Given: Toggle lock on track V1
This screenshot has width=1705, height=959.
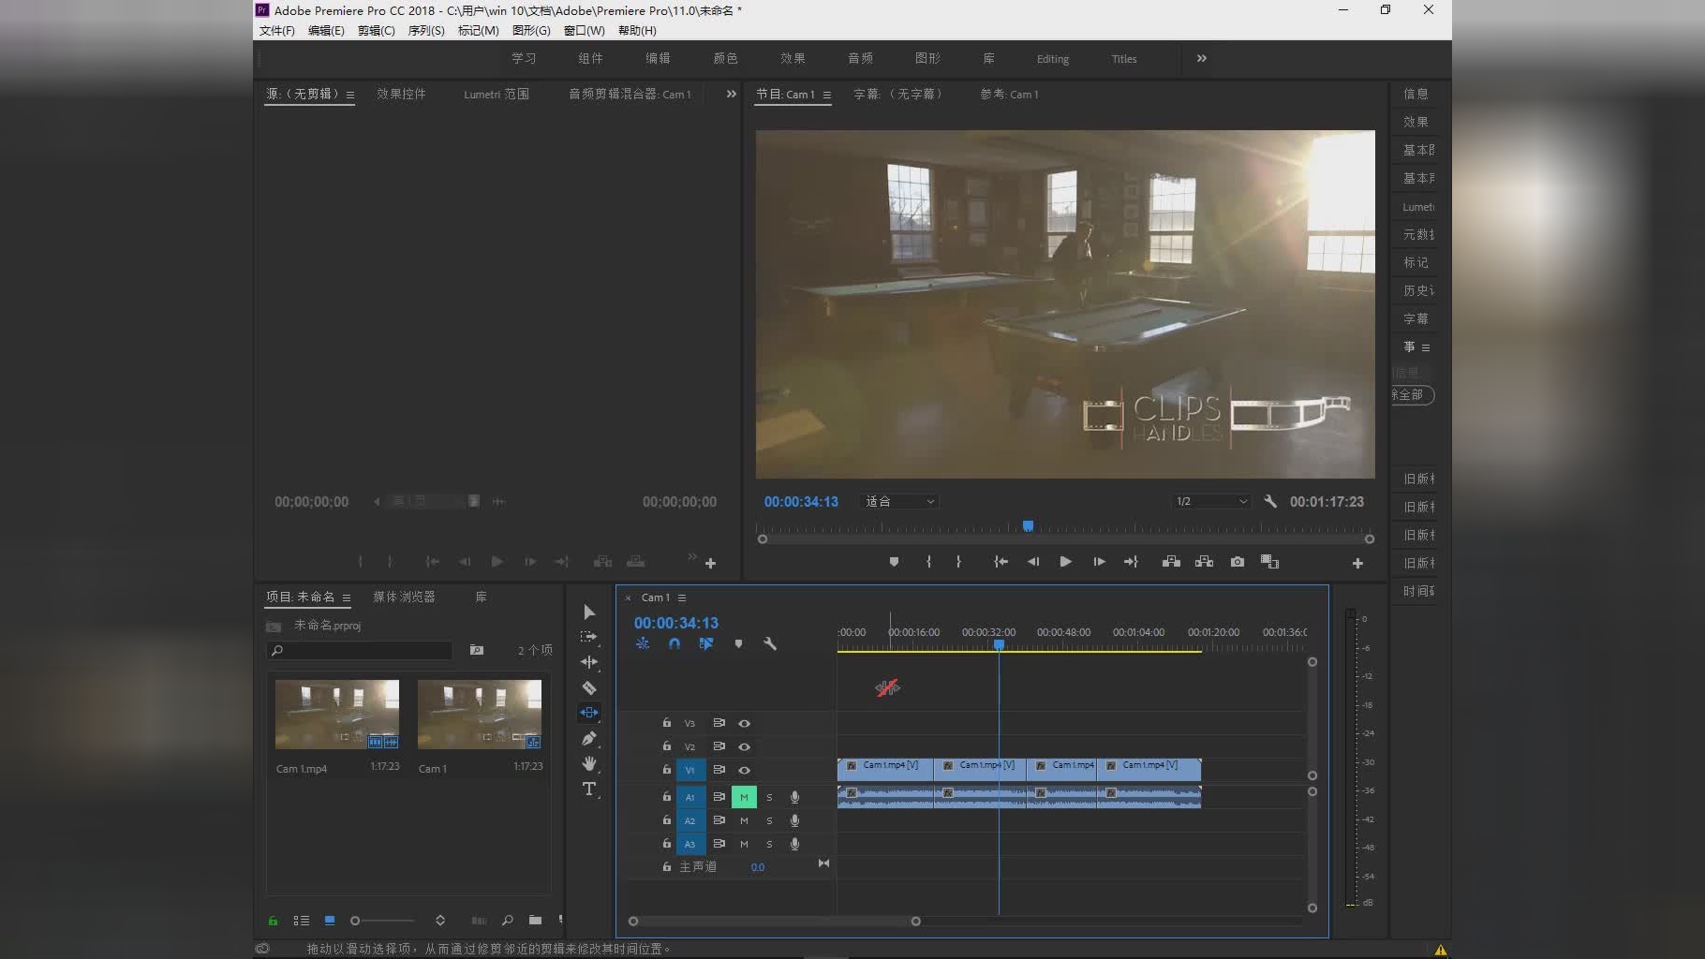Looking at the screenshot, I should (x=666, y=770).
